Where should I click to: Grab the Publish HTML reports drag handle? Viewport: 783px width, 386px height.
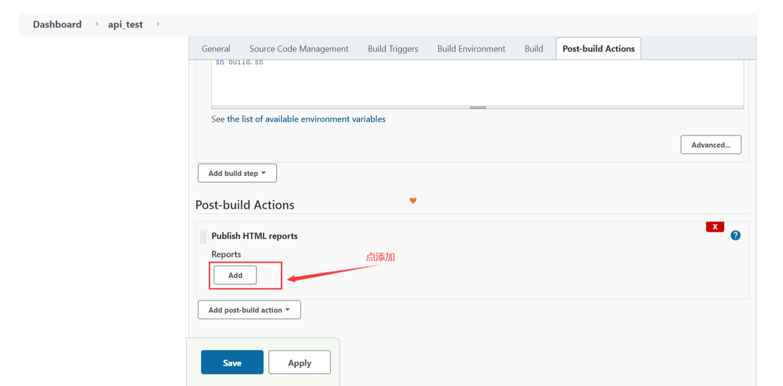coord(203,236)
